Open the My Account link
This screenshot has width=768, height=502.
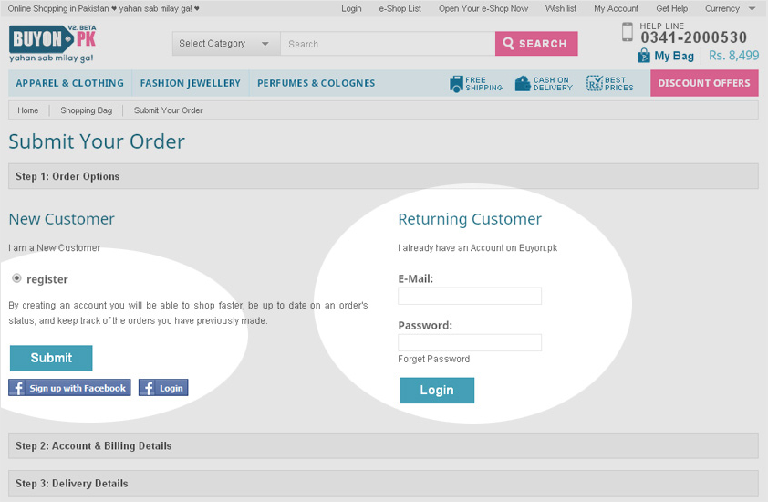[617, 8]
